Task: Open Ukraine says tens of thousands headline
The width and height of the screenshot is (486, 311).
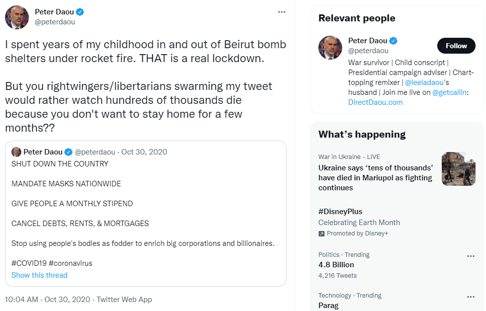Action: (x=376, y=178)
